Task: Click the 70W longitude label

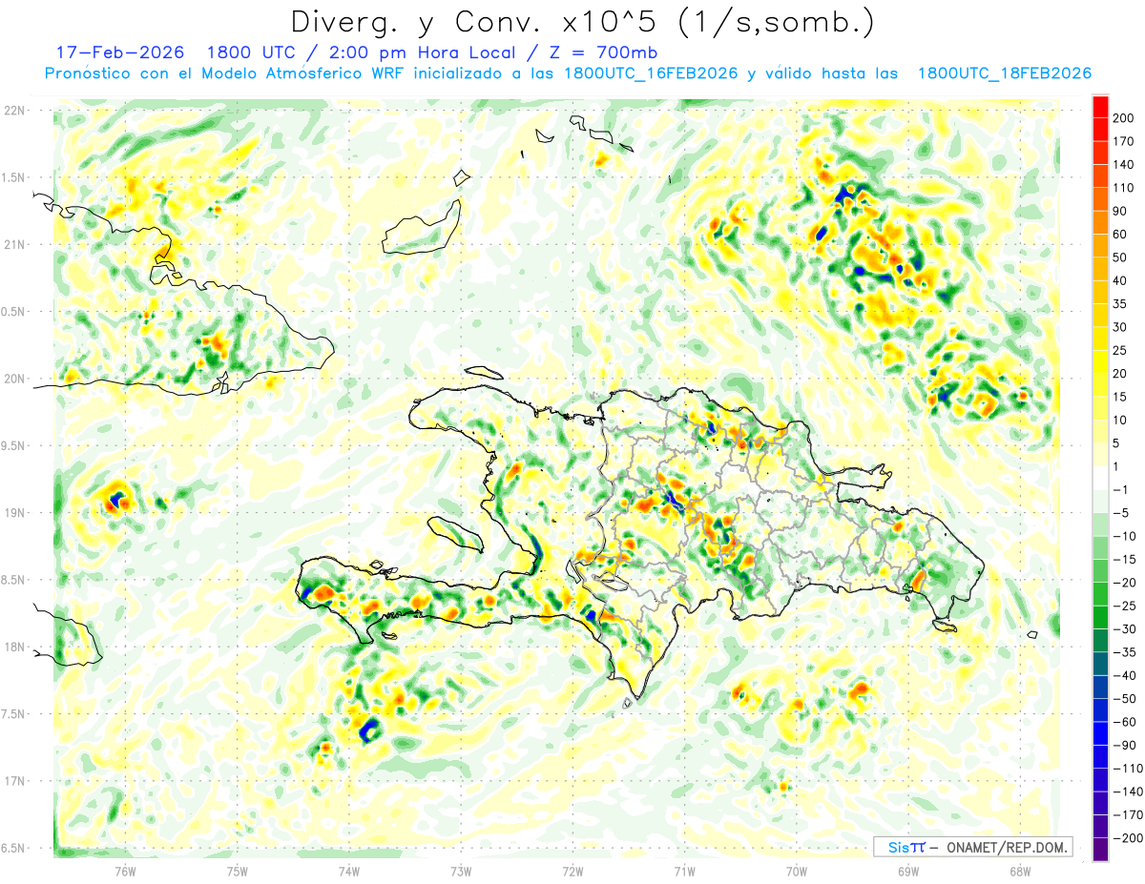Action: tap(796, 871)
